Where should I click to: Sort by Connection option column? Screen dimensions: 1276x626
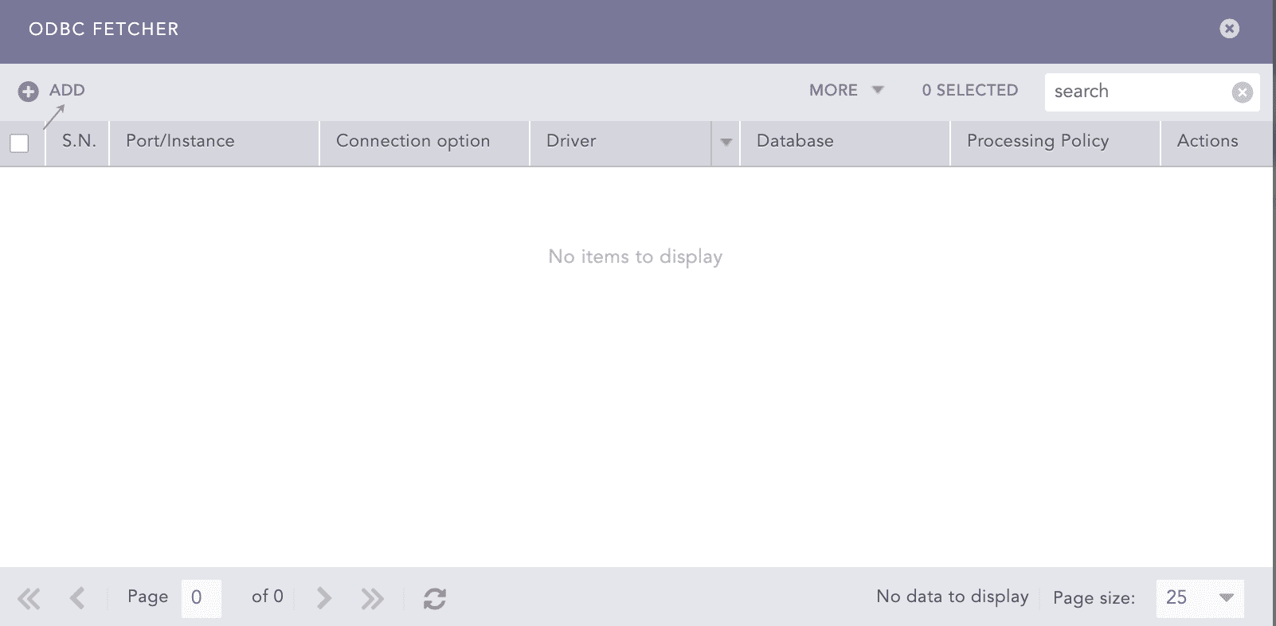click(x=413, y=141)
